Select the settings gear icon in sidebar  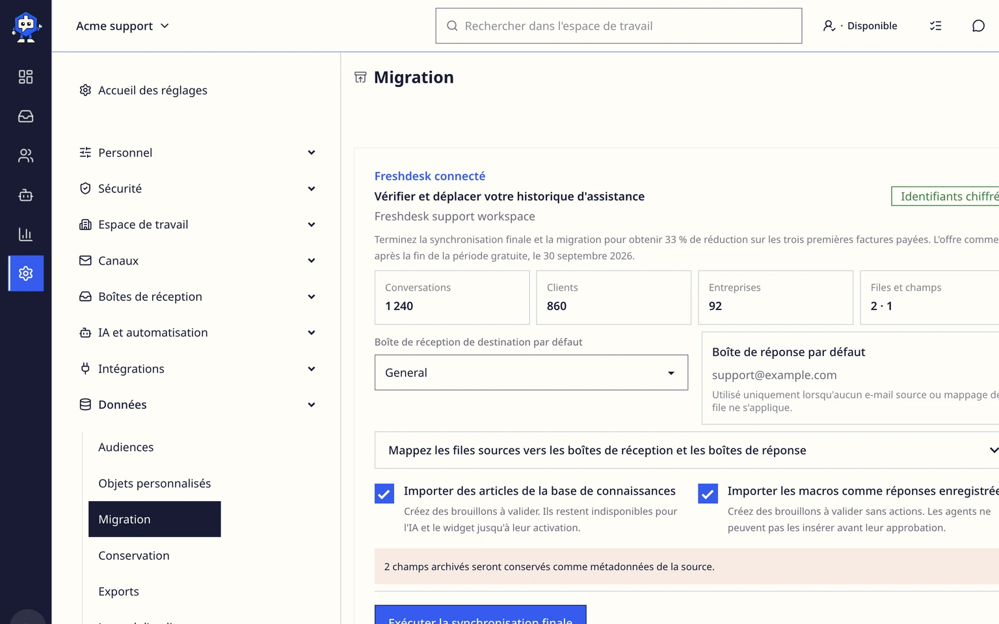click(x=26, y=273)
